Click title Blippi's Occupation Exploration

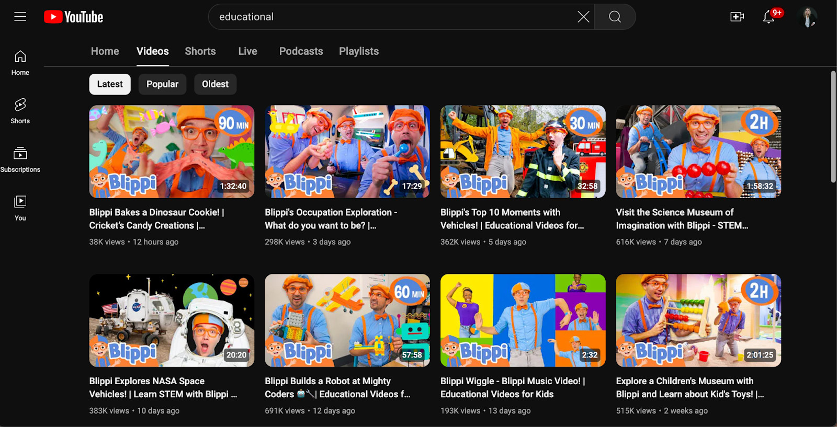pos(331,219)
